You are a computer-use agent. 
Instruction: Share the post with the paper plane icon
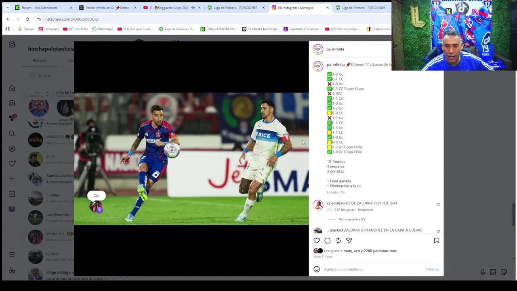(x=349, y=240)
